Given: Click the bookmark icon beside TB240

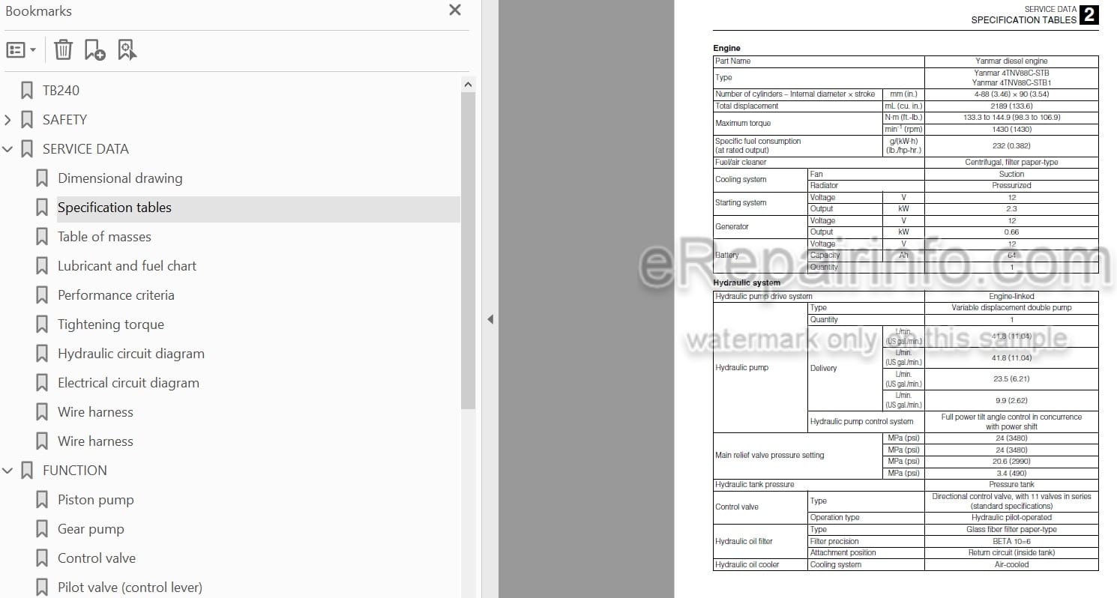Looking at the screenshot, I should click(27, 91).
